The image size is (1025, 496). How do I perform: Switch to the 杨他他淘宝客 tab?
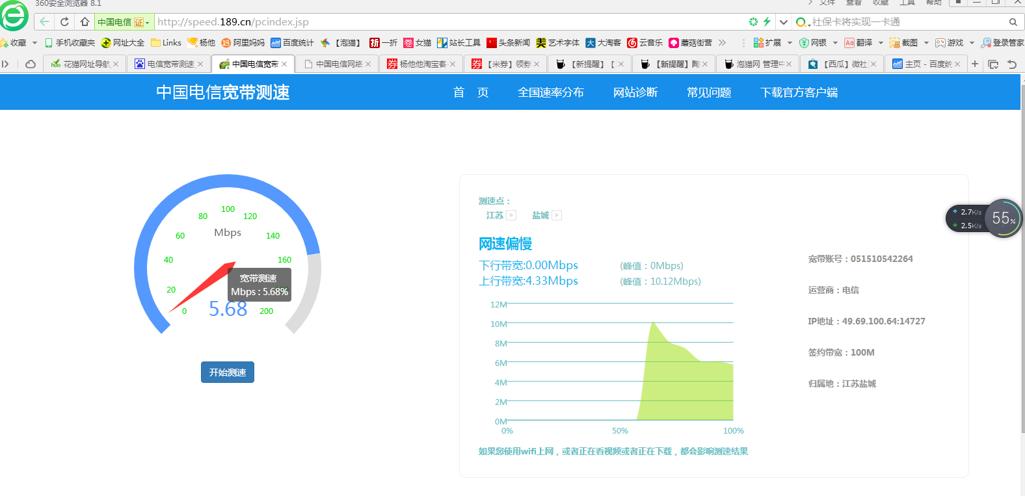pos(421,64)
